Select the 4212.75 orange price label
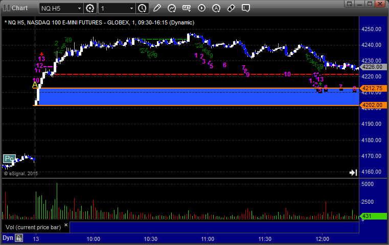Image resolution: width=389 pixels, height=245 pixels. click(x=373, y=88)
